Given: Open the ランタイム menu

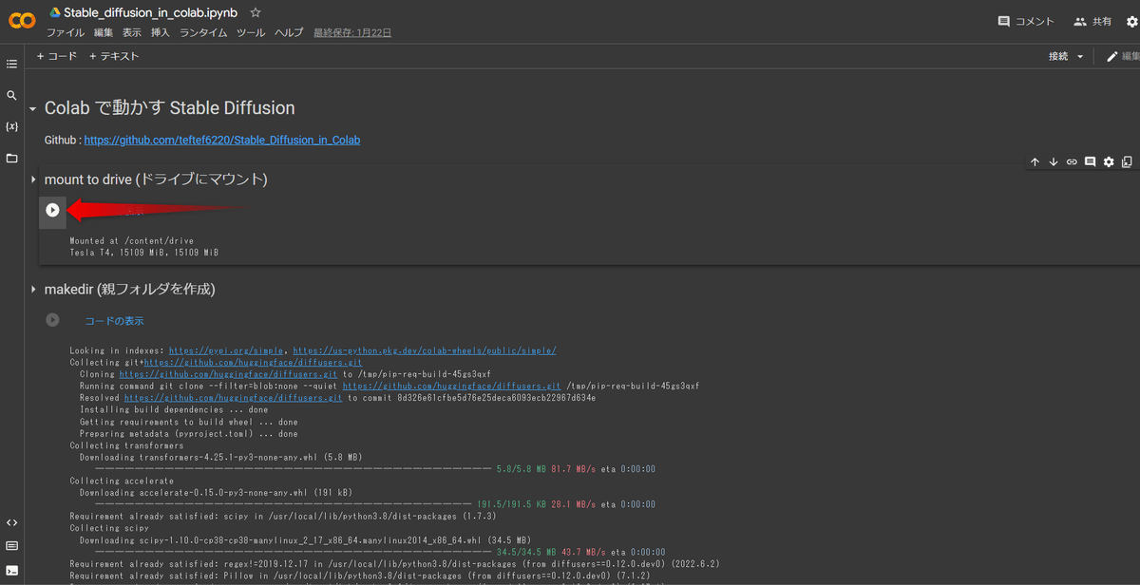Looking at the screenshot, I should point(203,32).
